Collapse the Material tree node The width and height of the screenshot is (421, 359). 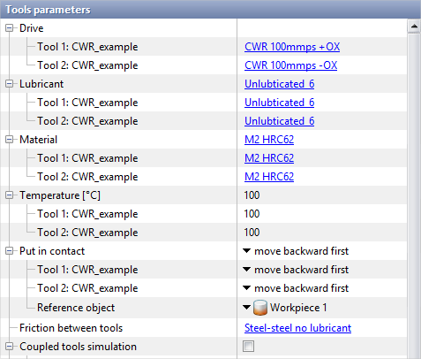tap(10, 140)
